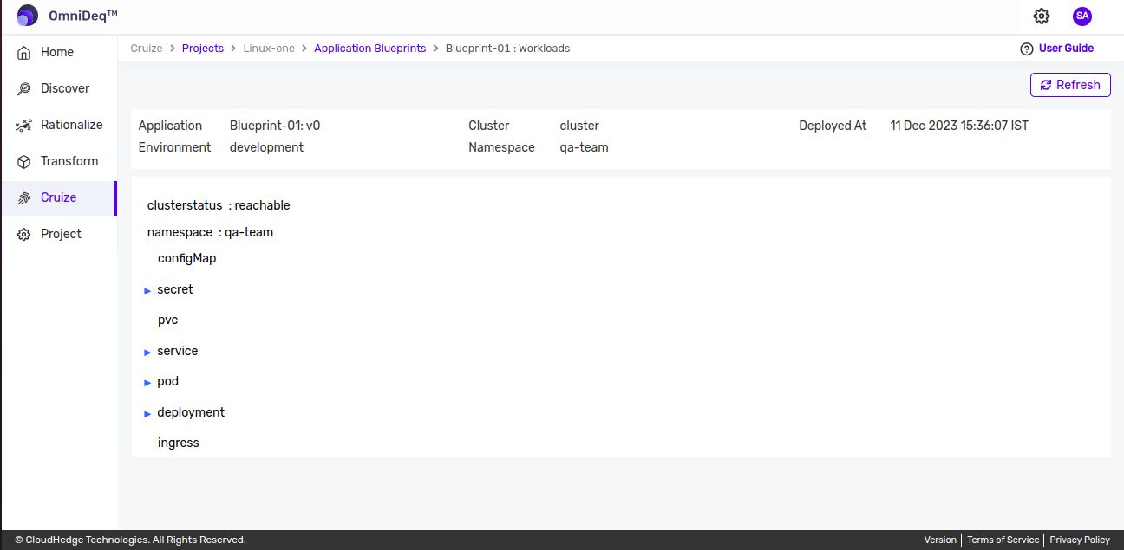Click the namespace : qa-team tree text
The image size is (1124, 550).
(x=211, y=232)
